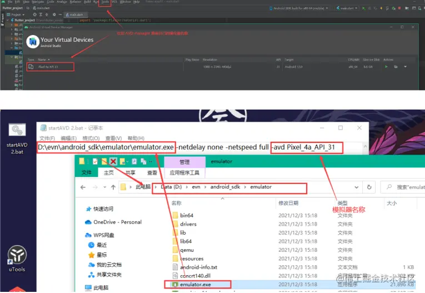Screen dimensions: 425x293
Task: Open 文件(F) menu in Notepad
Action: 47,138
